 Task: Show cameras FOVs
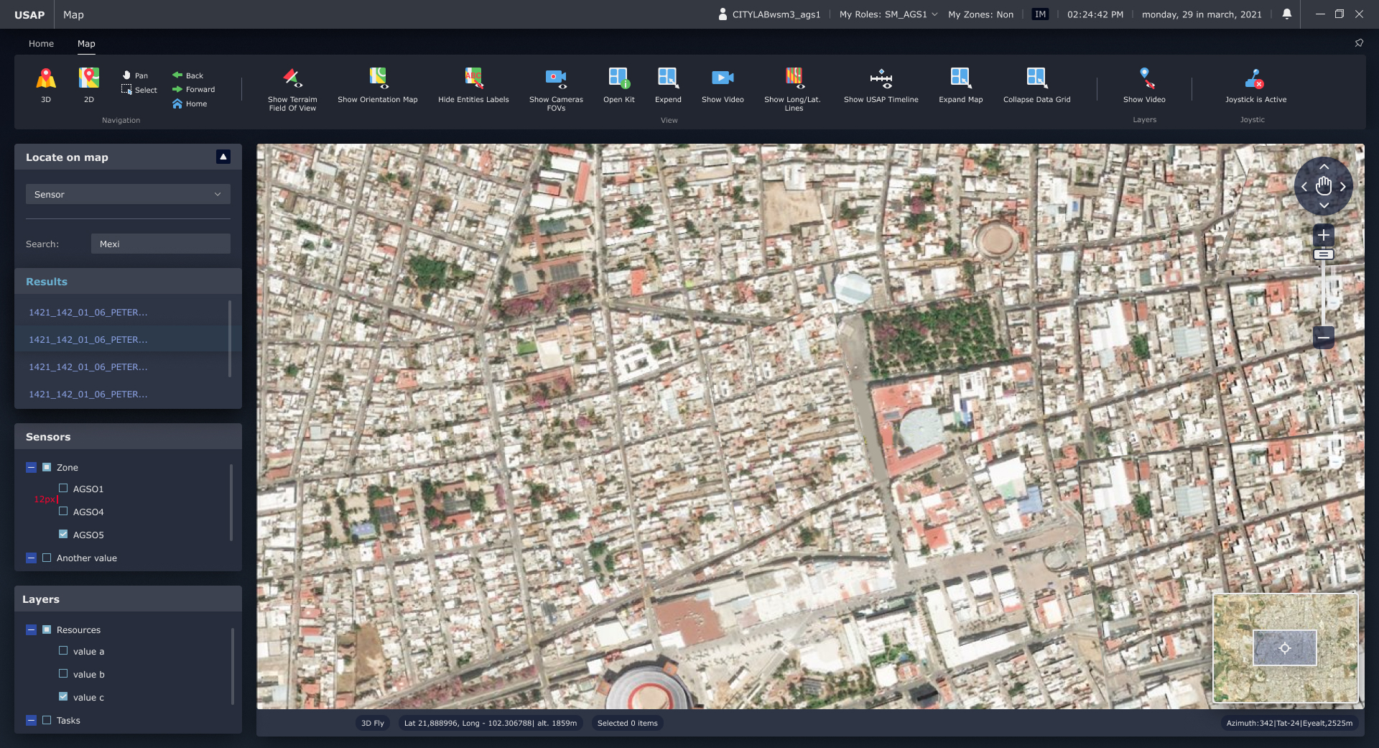(x=556, y=78)
